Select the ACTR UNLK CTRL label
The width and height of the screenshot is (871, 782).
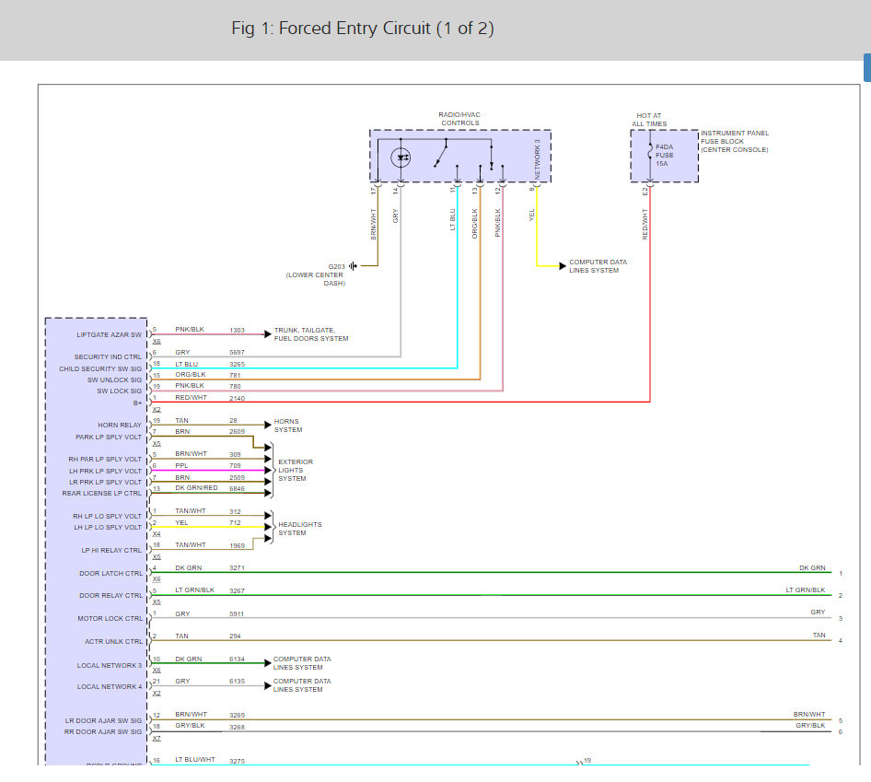(113, 641)
